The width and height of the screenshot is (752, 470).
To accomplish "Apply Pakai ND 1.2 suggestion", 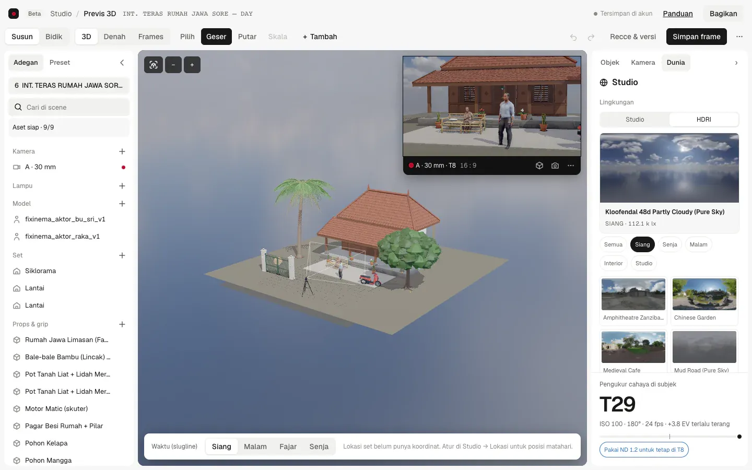I will [x=644, y=450].
